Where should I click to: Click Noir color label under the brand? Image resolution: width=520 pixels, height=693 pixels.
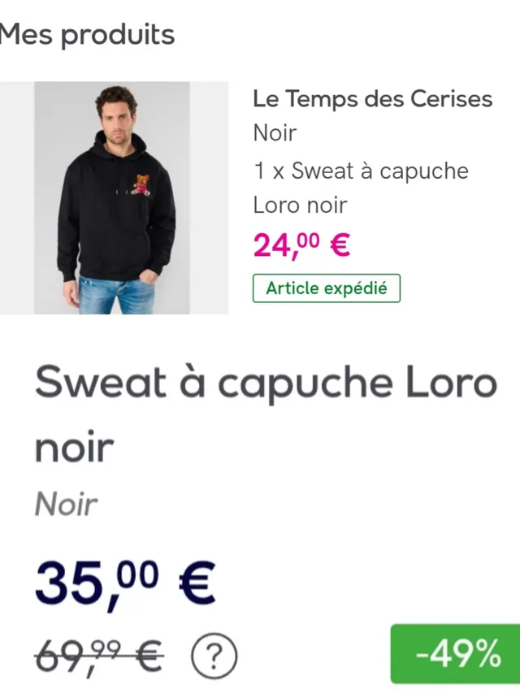pos(275,132)
